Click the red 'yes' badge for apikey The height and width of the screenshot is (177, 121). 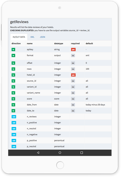(73, 50)
